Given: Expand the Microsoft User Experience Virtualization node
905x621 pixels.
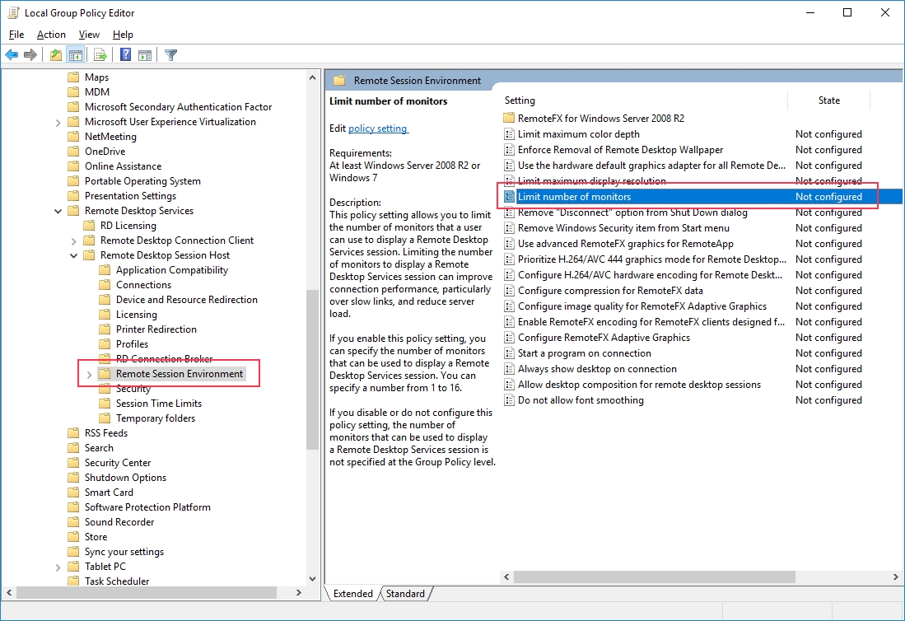Looking at the screenshot, I should [58, 122].
